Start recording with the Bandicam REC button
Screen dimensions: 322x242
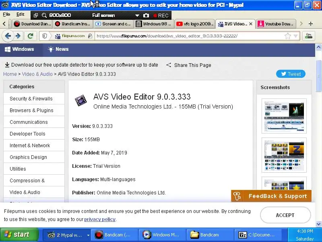161,15
